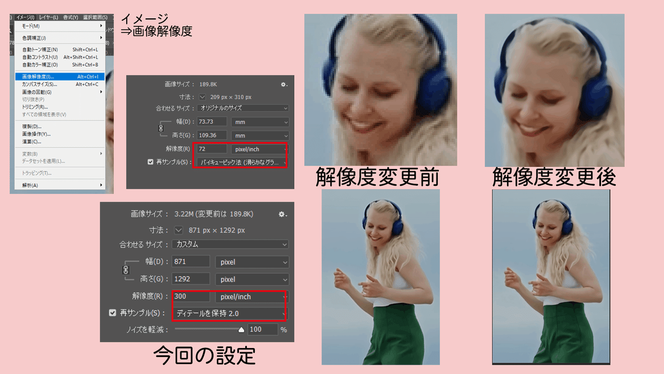Open the ディテールを保持 2.0 resample dropdown
The image size is (664, 374).
coord(230,314)
